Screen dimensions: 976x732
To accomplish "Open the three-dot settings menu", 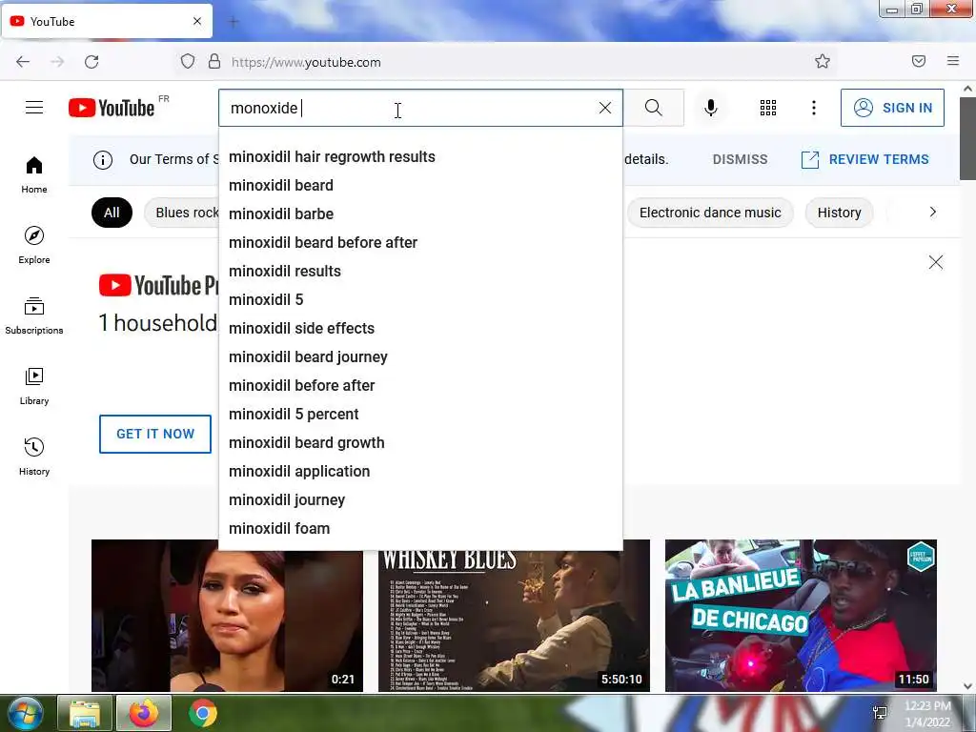I will pos(814,108).
